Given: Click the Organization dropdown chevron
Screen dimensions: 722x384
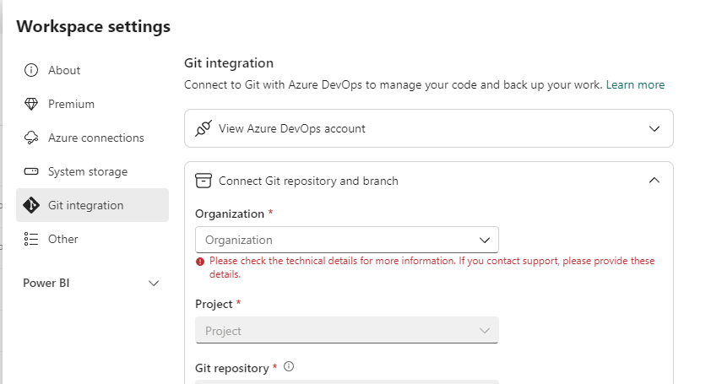Looking at the screenshot, I should coord(484,240).
